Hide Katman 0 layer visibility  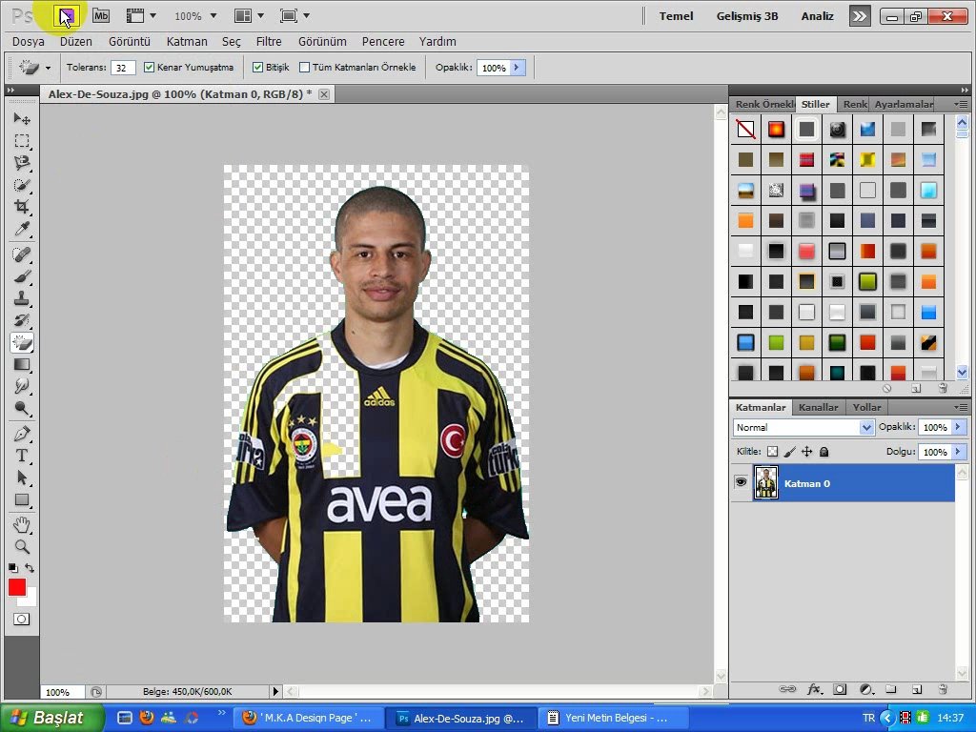[741, 482]
